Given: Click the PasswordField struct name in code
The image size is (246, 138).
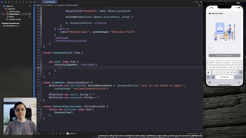Looking at the screenshot, I should coord(62,53).
